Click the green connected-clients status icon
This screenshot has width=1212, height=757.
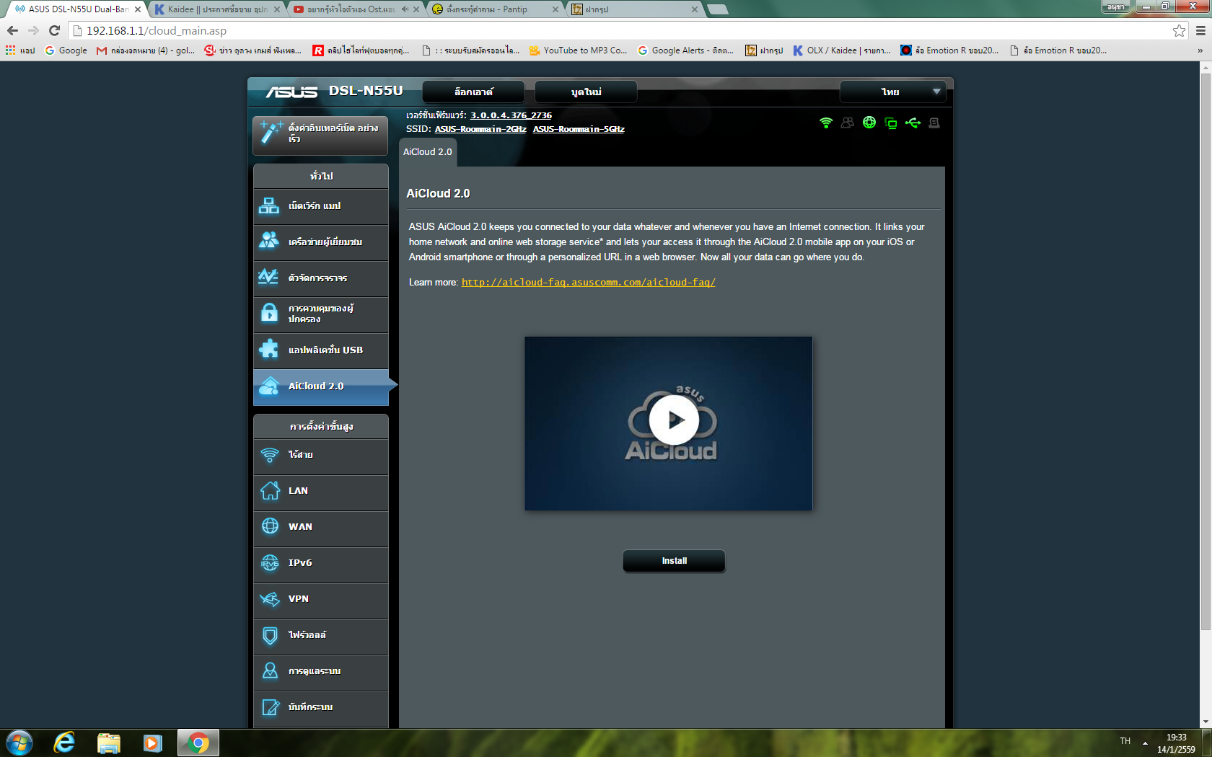tap(891, 123)
